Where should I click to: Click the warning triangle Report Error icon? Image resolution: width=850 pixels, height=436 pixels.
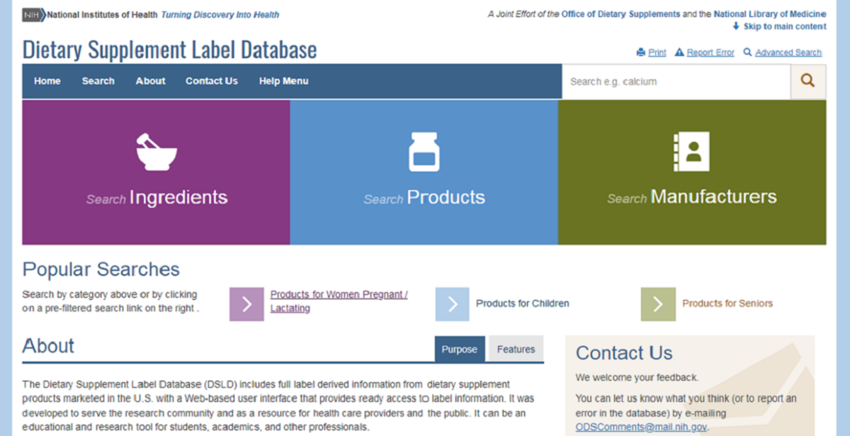point(679,52)
